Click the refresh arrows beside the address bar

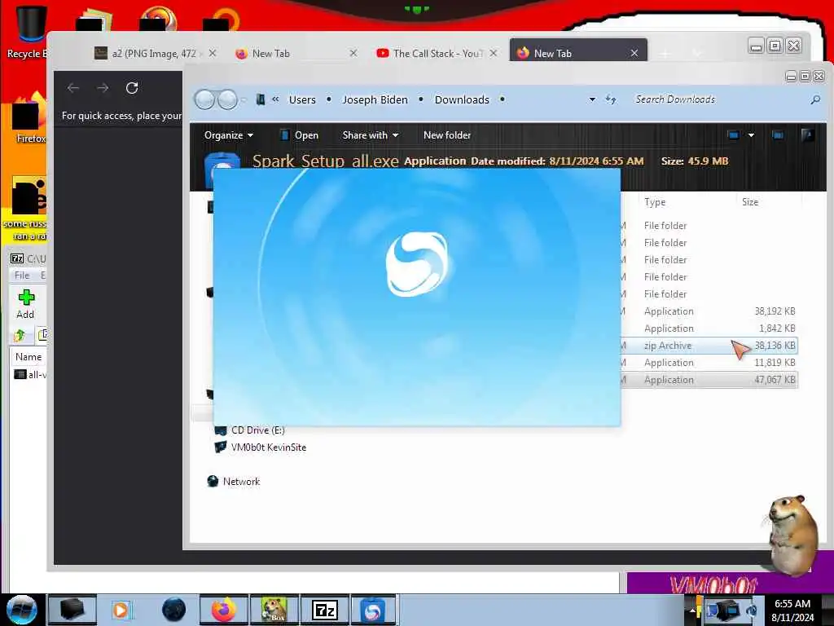click(611, 99)
